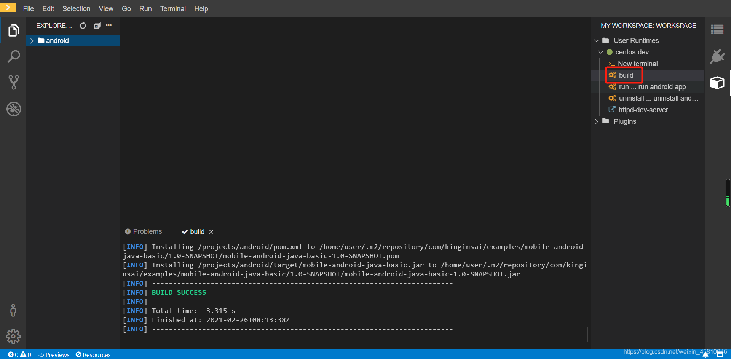Open the Edit menu
731x359 pixels.
[48, 8]
